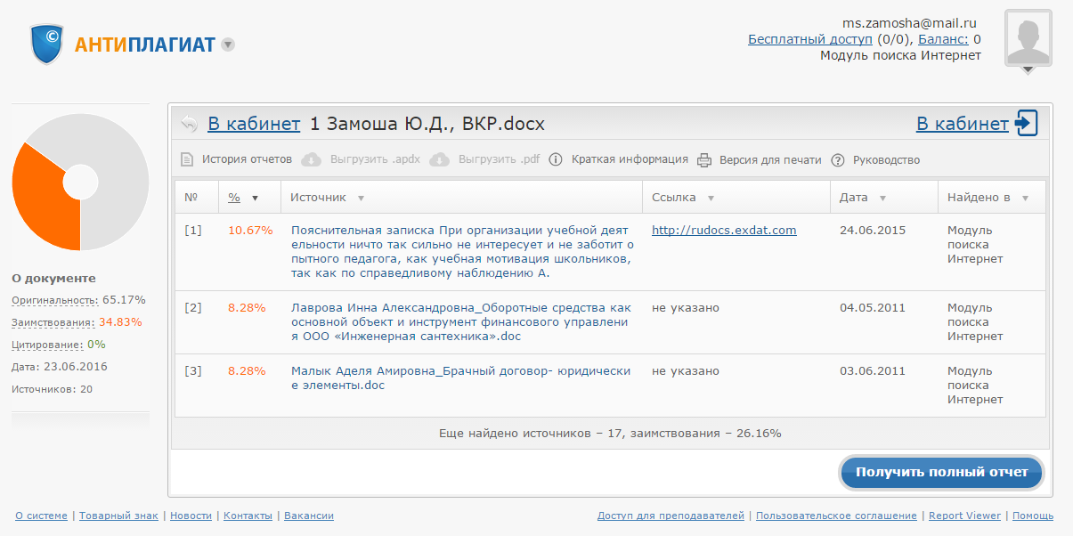This screenshot has height=536, width=1073.
Task: Click the Версия для печати printer icon
Action: pyautogui.click(x=704, y=160)
